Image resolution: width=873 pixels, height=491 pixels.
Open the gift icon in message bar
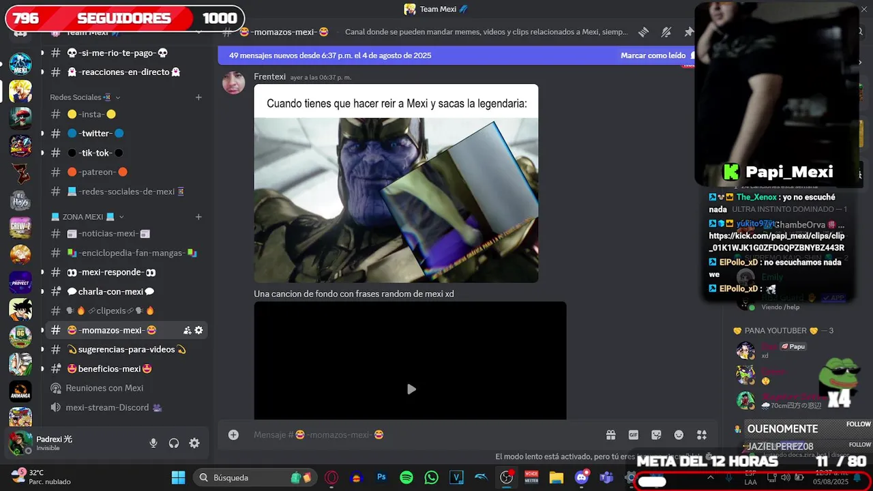pos(610,435)
